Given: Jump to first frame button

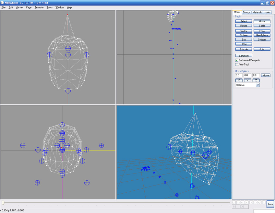Looking at the screenshot, I should pyautogui.click(x=234, y=202).
